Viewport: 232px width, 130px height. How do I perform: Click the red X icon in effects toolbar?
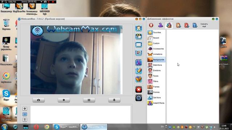coord(151,25)
